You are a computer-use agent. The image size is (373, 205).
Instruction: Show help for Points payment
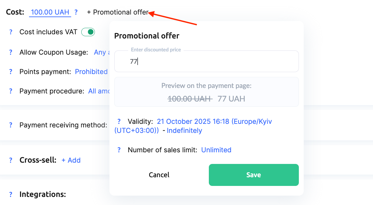click(11, 72)
